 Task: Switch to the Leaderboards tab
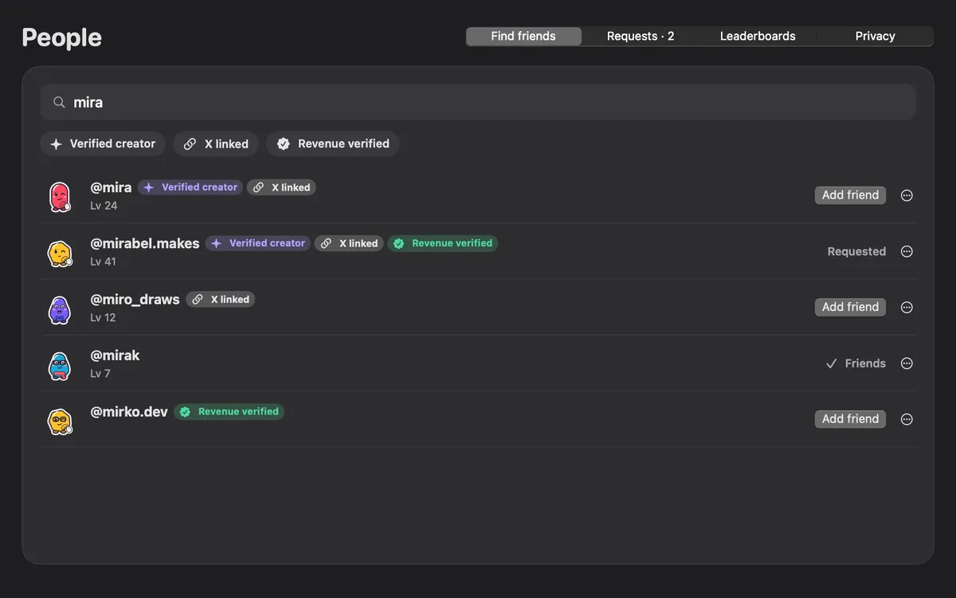click(758, 36)
